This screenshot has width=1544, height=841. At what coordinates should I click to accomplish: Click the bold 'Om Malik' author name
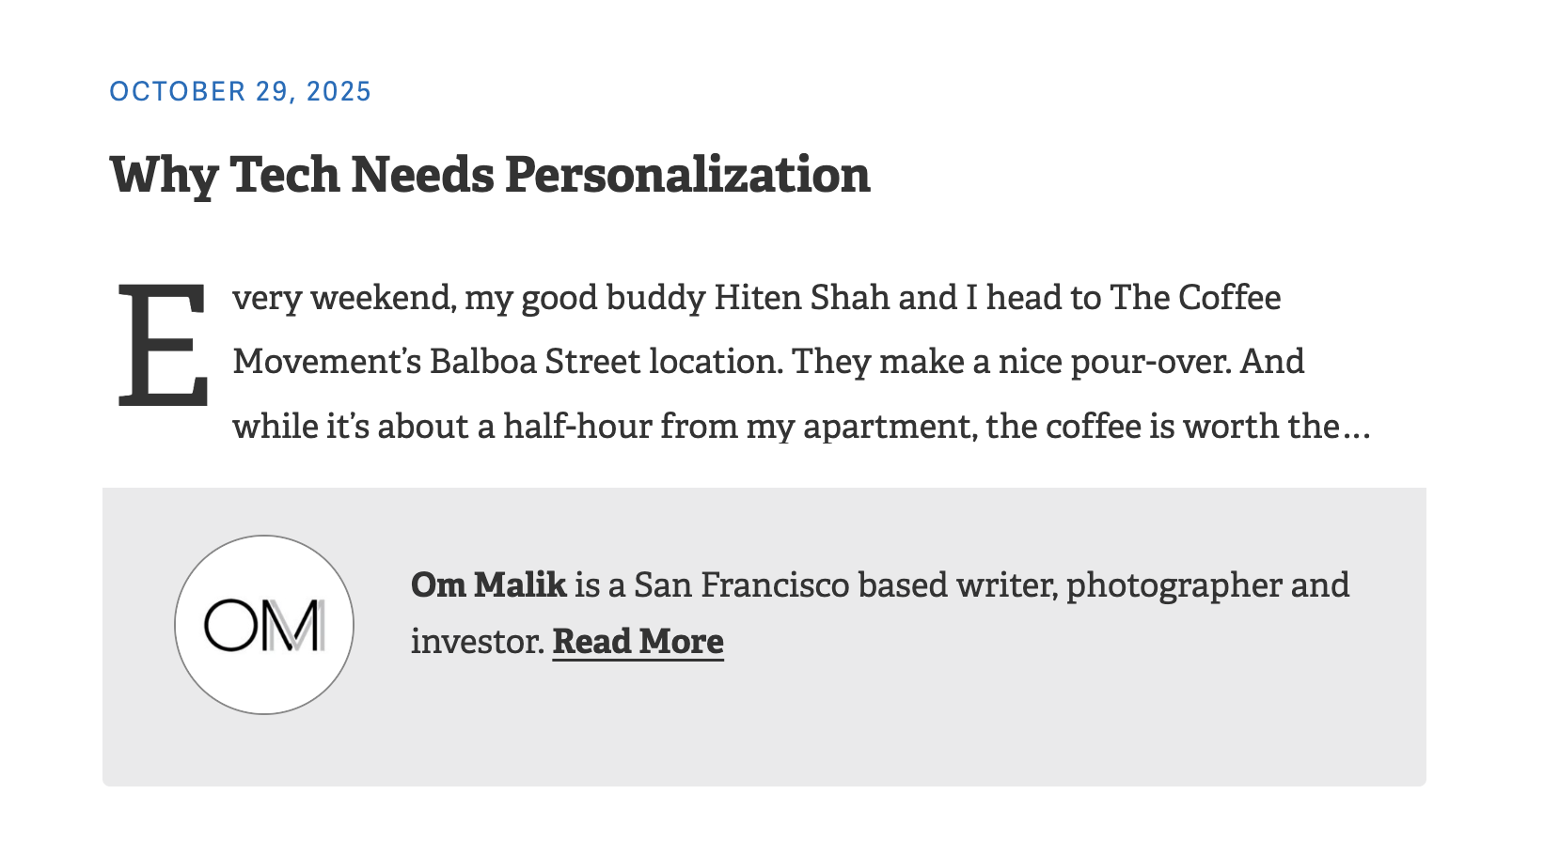(488, 584)
